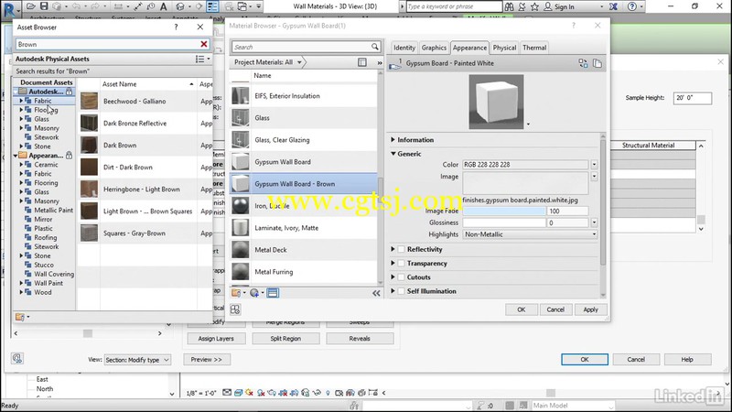Click the duplicate asset icon beside Gypsum Board name
This screenshot has width=732, height=412.
tap(597, 63)
